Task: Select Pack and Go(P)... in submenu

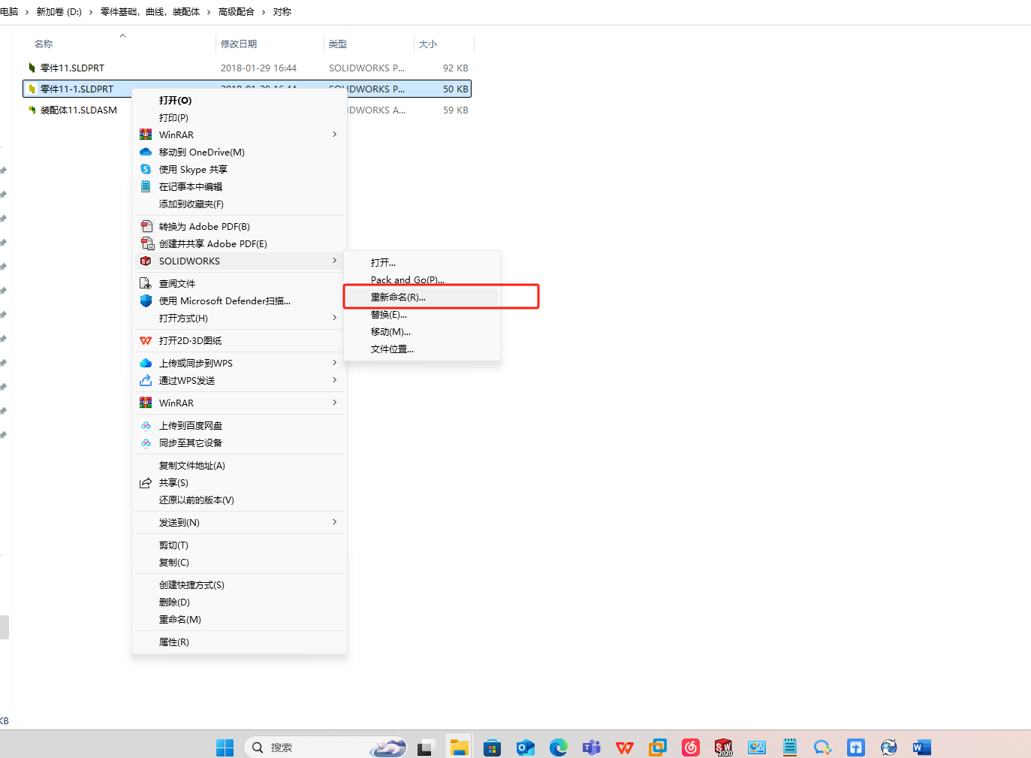Action: [x=407, y=279]
